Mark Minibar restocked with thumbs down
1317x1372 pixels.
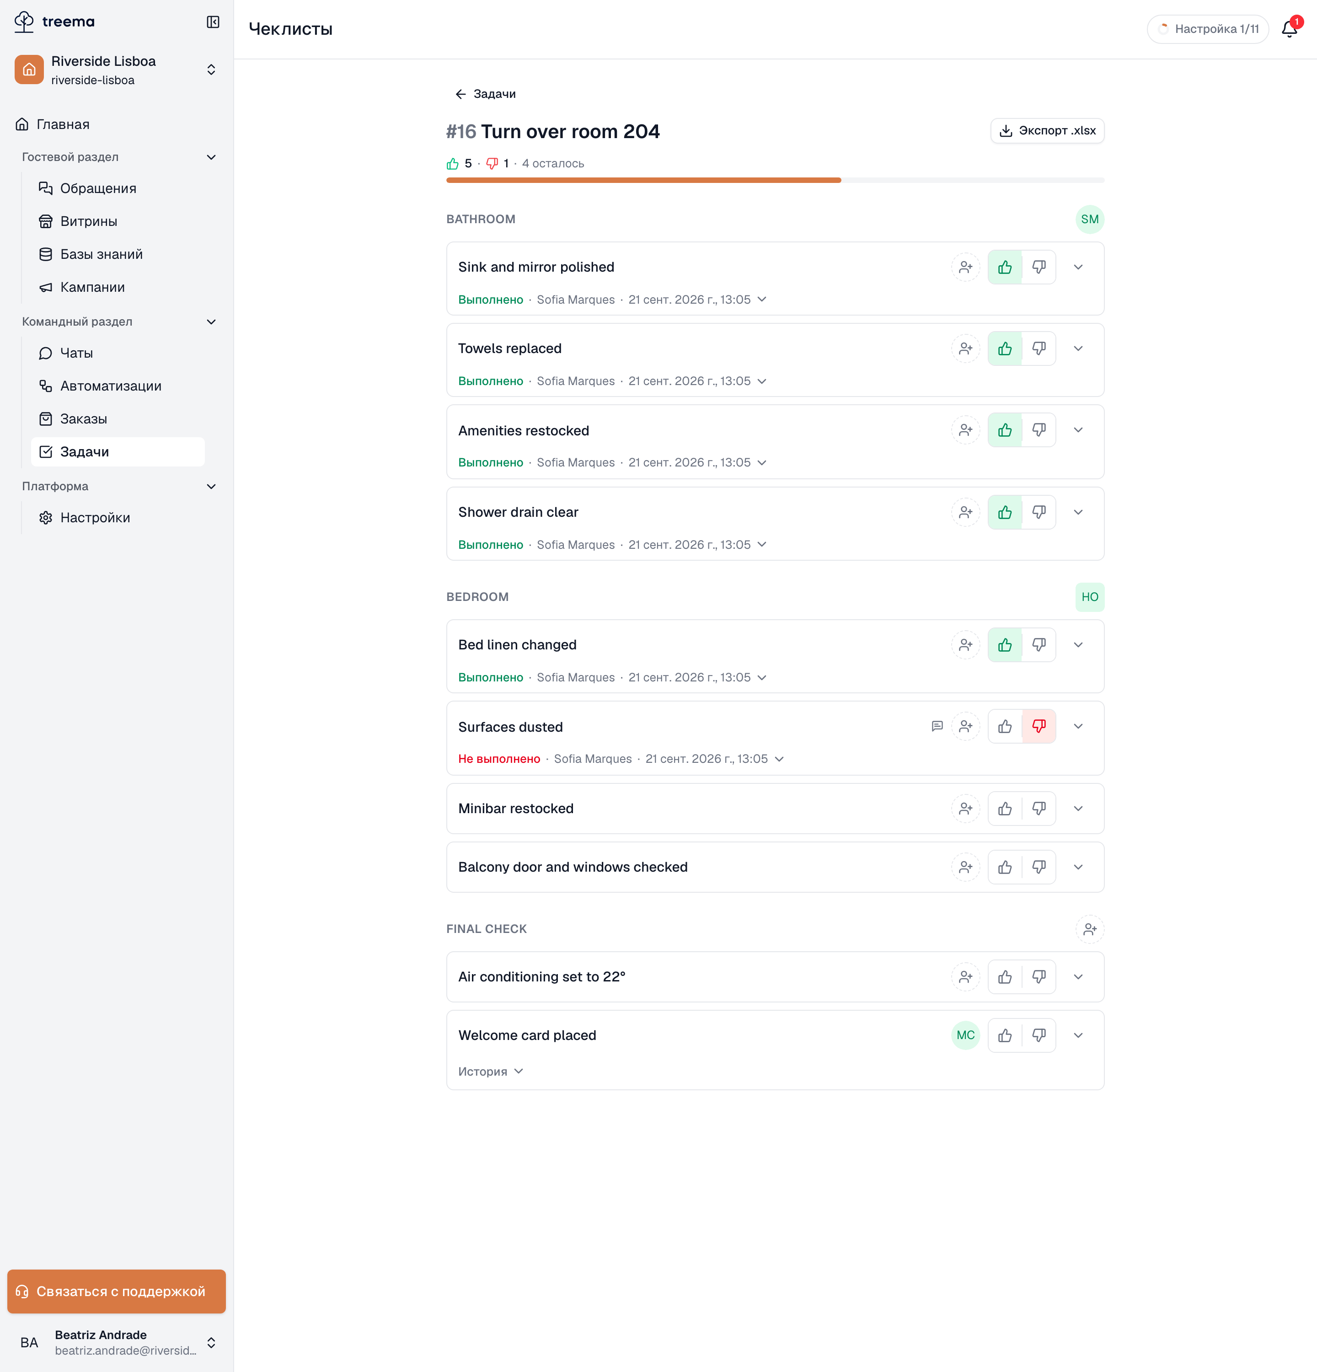1039,809
